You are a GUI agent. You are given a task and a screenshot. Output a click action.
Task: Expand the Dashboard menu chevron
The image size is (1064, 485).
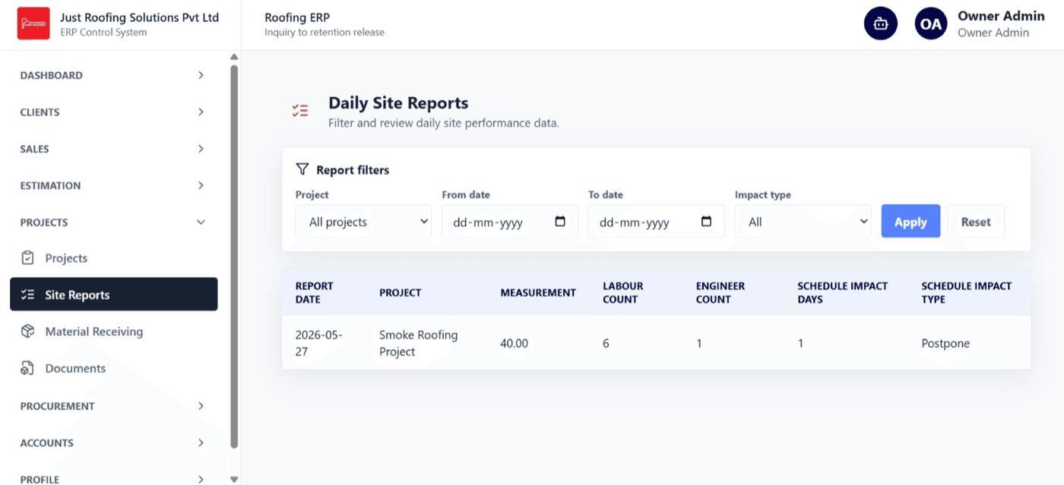tap(201, 75)
